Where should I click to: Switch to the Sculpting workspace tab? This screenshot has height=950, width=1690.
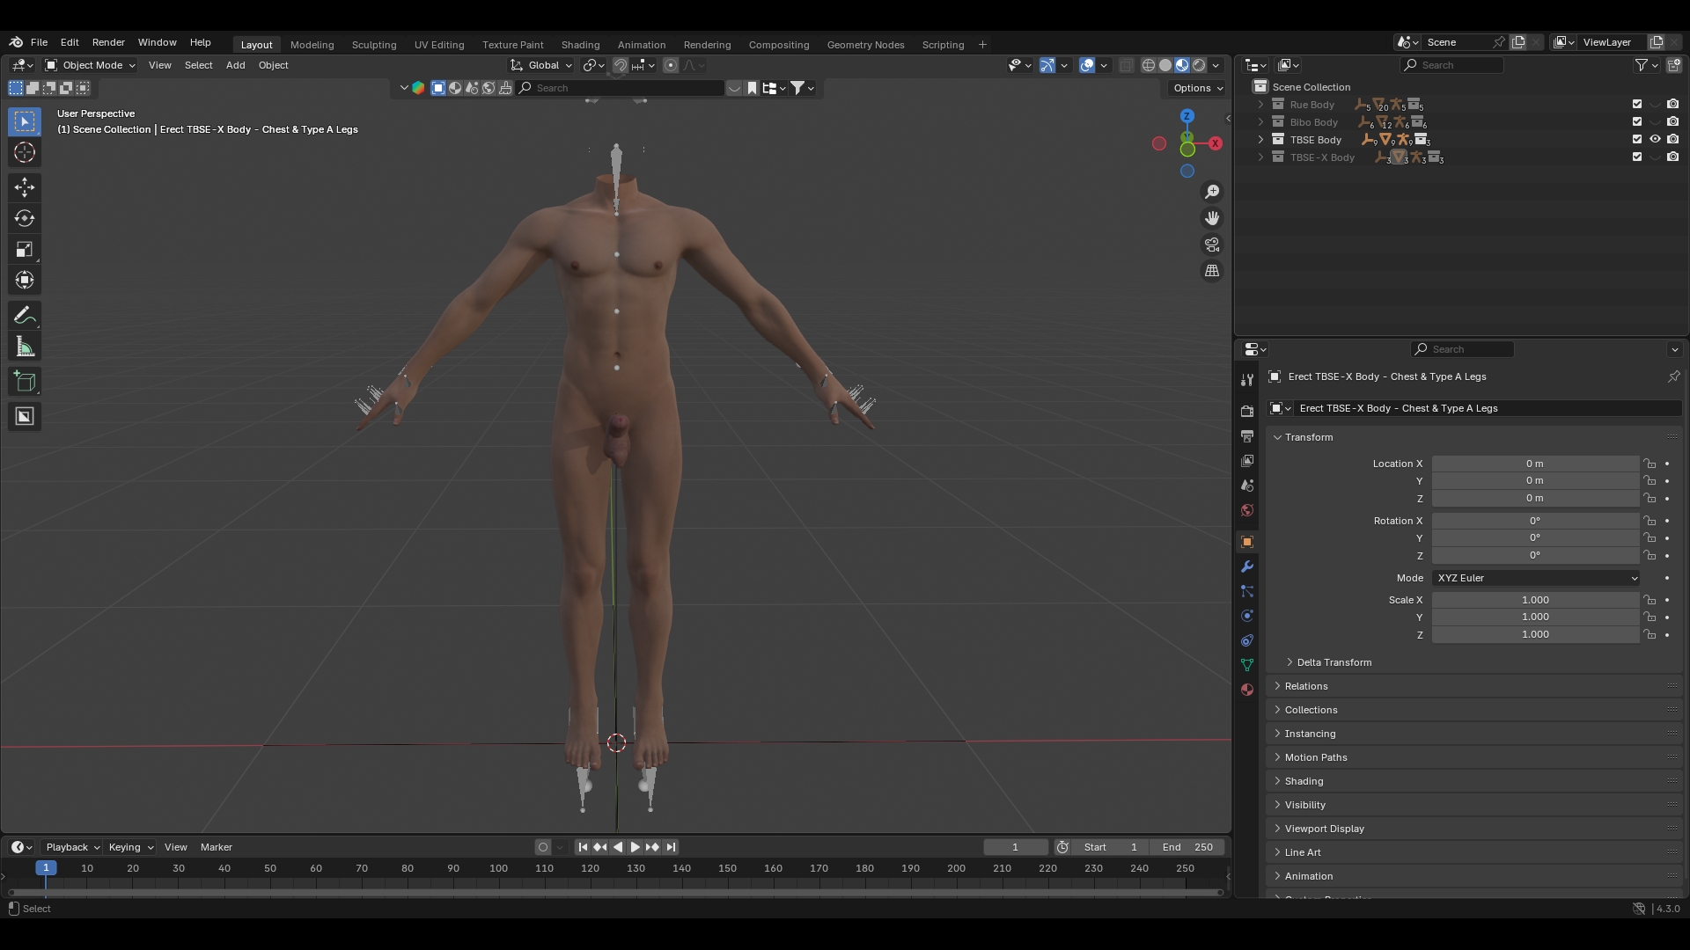[x=374, y=45]
